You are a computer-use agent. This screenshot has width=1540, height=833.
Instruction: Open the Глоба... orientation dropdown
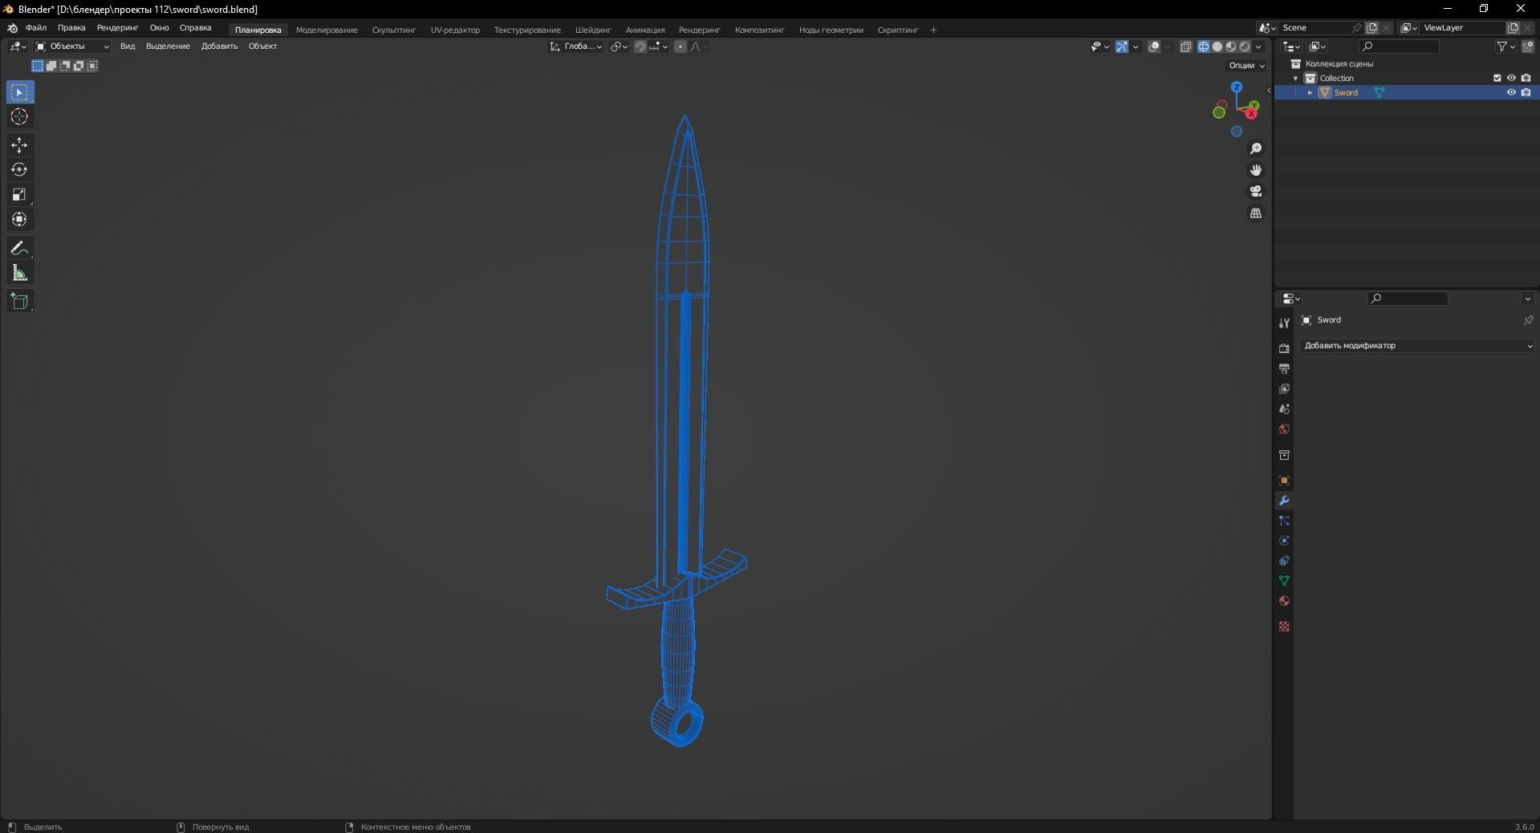[576, 47]
